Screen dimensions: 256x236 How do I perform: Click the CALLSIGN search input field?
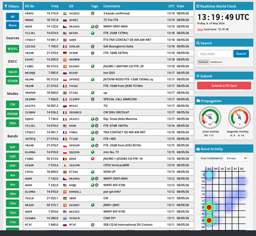click(215, 54)
